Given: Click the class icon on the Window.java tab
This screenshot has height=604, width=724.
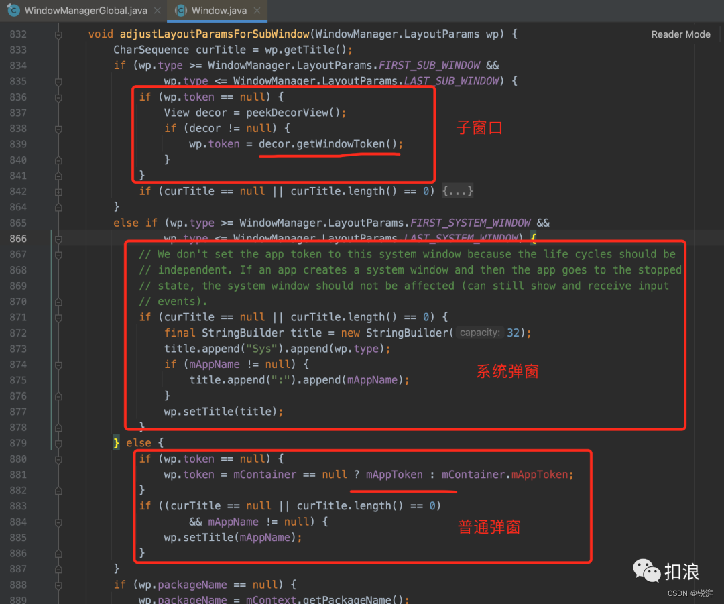Looking at the screenshot, I should pos(180,10).
